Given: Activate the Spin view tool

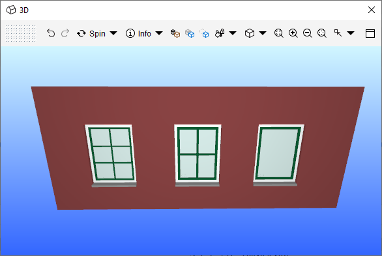Looking at the screenshot, I should pyautogui.click(x=91, y=33).
